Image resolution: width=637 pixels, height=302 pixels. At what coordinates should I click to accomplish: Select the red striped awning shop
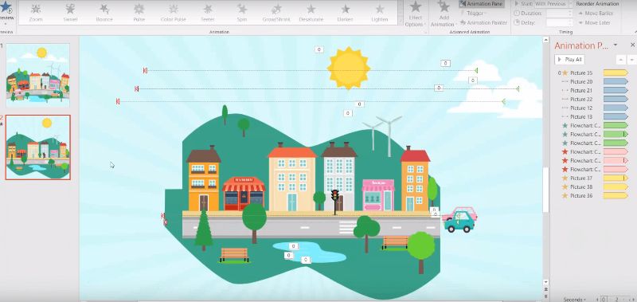point(244,194)
